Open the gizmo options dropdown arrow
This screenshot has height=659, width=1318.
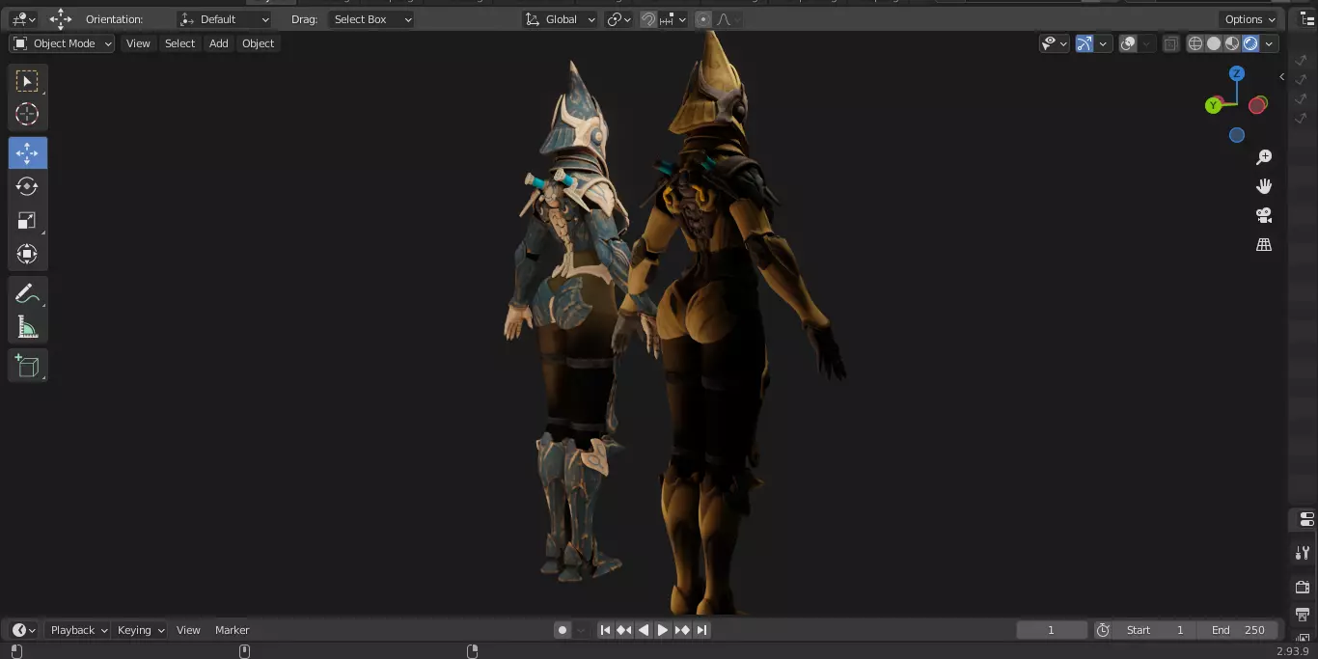(1103, 43)
